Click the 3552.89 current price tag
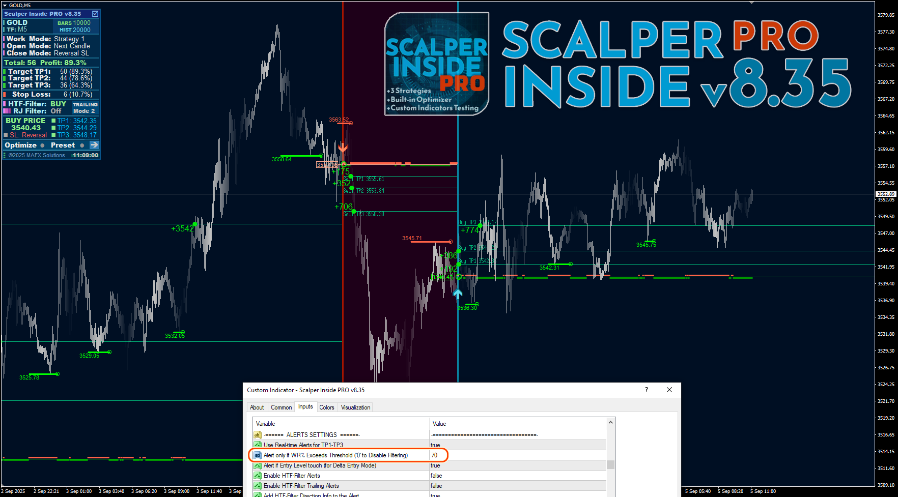The width and height of the screenshot is (898, 497). [x=886, y=194]
